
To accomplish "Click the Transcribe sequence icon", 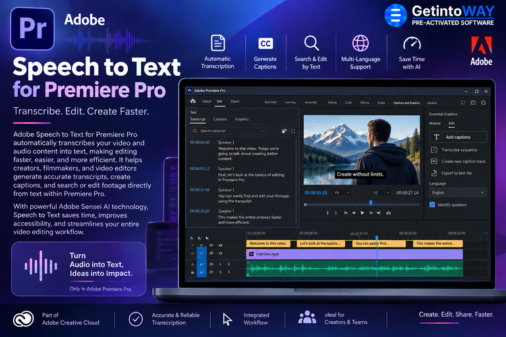I will tap(434, 150).
